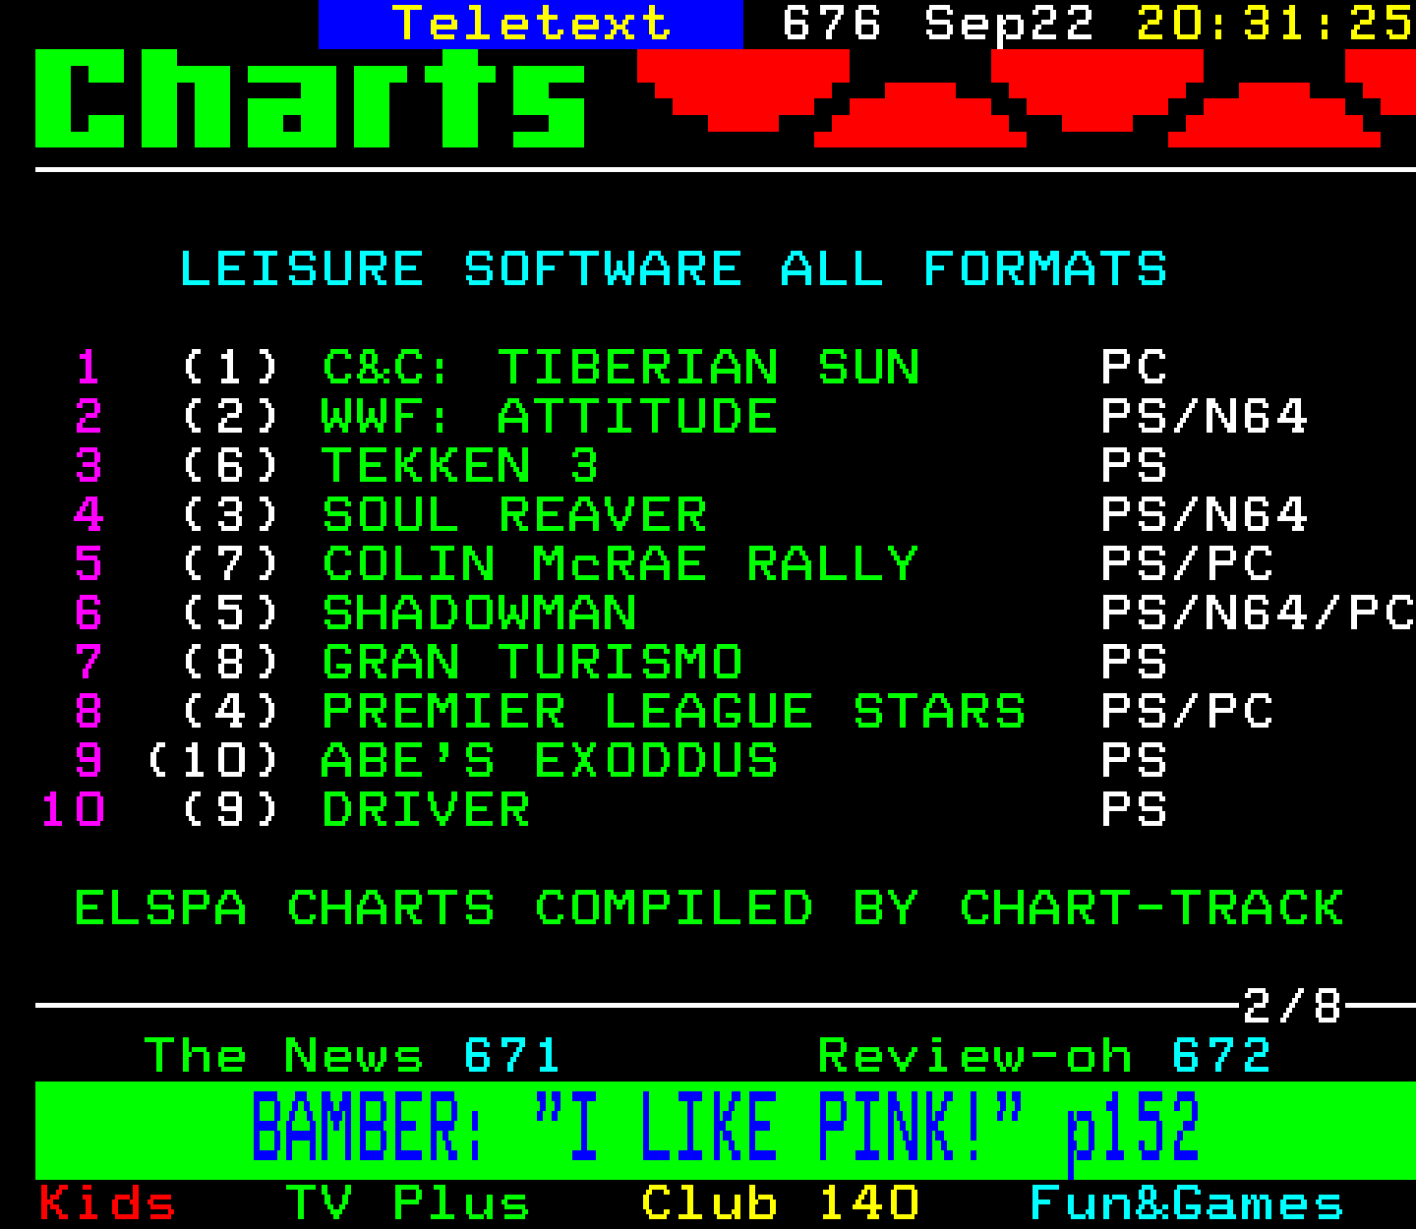Select the green TV Plus fastext link
This screenshot has height=1229, width=1416.
point(407,1202)
